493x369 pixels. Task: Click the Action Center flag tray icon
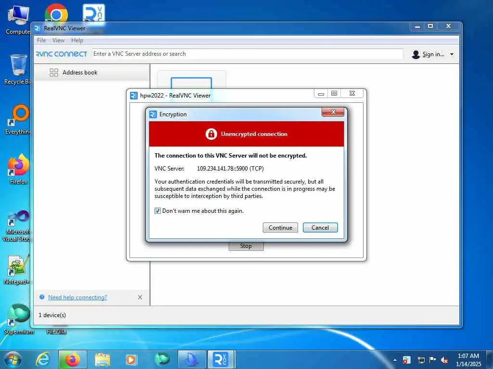click(433, 360)
